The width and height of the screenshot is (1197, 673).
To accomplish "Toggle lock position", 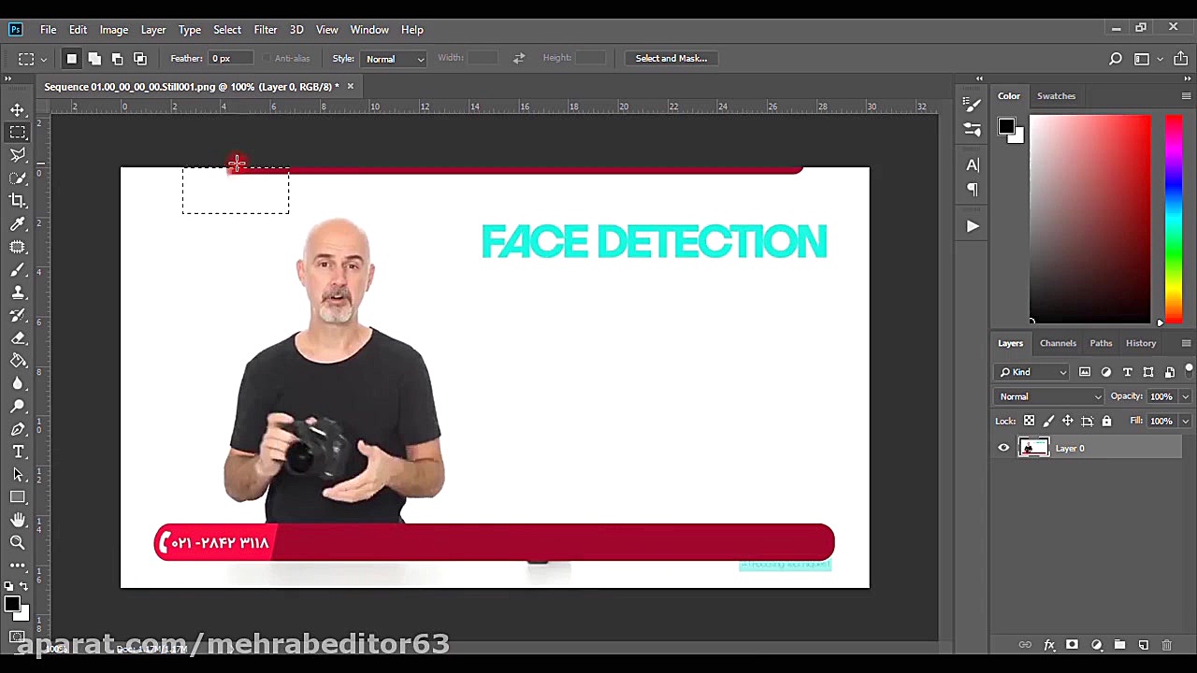I will (1068, 421).
